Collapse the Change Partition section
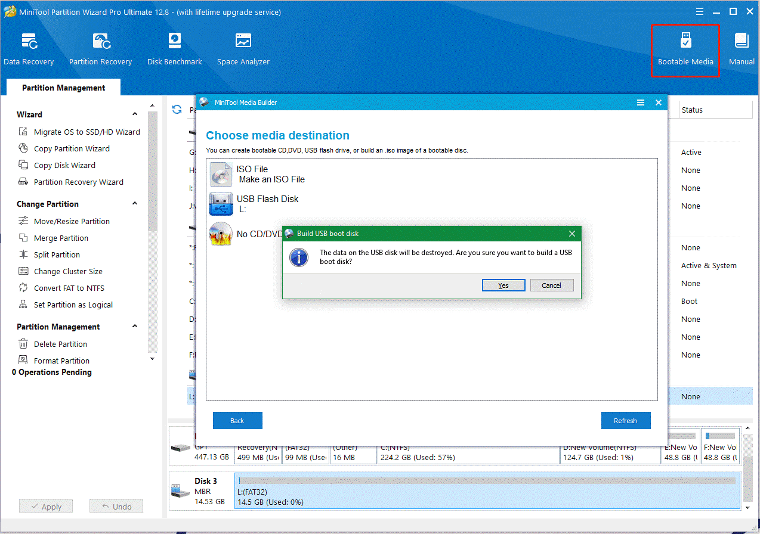The width and height of the screenshot is (760, 534). tap(134, 203)
